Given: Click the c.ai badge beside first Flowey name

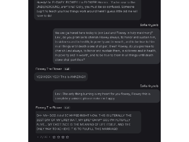Looking at the screenshot, I should pos(67,69).
